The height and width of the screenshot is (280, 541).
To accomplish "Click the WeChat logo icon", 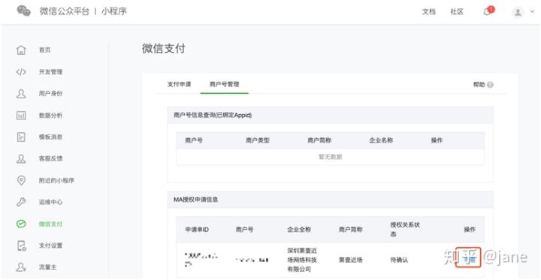I will [24, 11].
